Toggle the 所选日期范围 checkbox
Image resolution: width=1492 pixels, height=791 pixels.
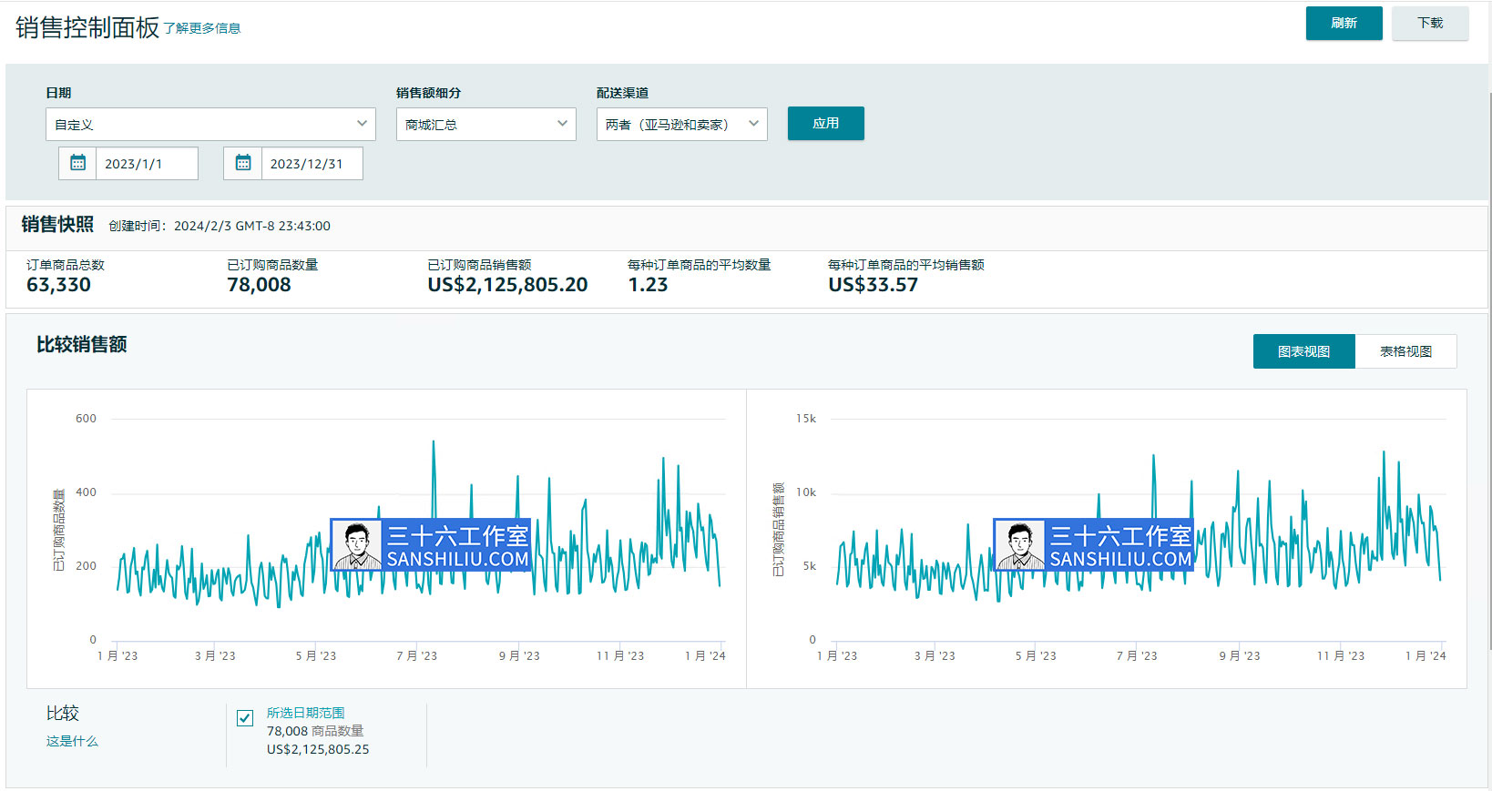click(x=245, y=718)
